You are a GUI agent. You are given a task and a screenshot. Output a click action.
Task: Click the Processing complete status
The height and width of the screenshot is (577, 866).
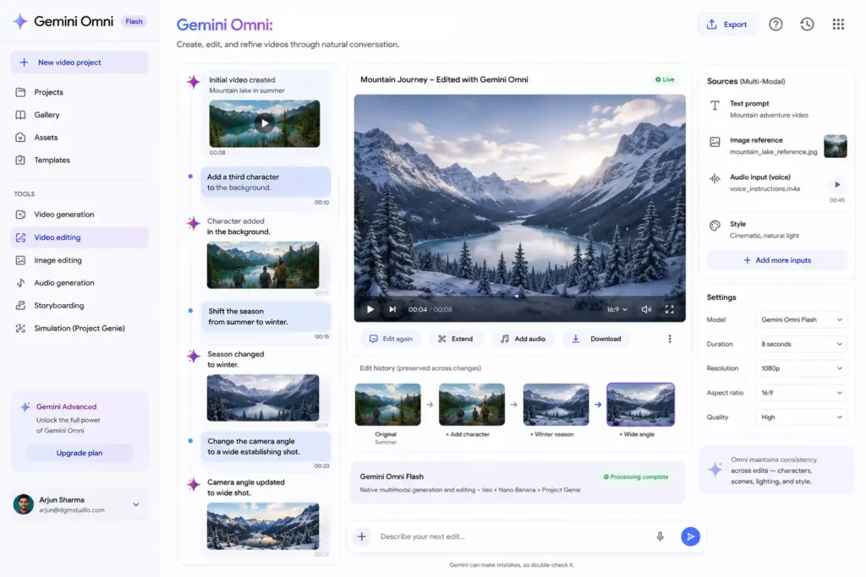(636, 476)
